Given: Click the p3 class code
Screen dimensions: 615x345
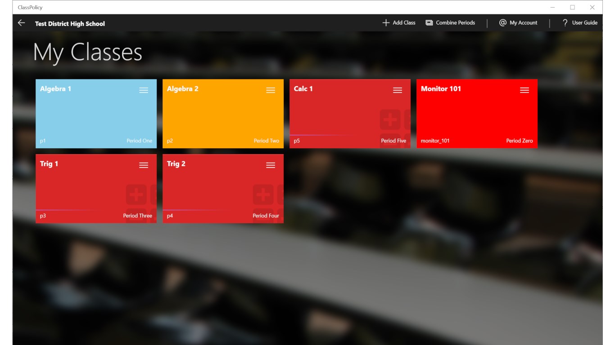Looking at the screenshot, I should (x=43, y=216).
